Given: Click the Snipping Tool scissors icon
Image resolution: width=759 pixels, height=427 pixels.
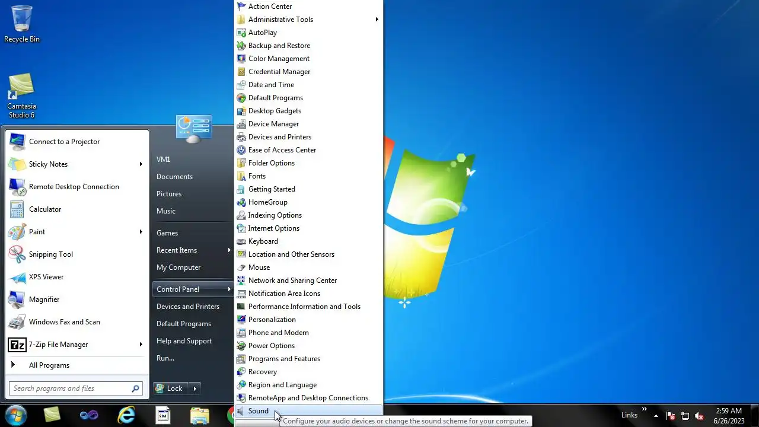Looking at the screenshot, I should [17, 254].
